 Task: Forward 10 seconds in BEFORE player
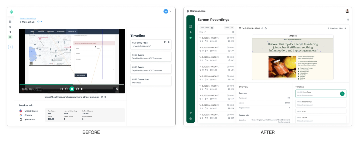click(x=77, y=89)
